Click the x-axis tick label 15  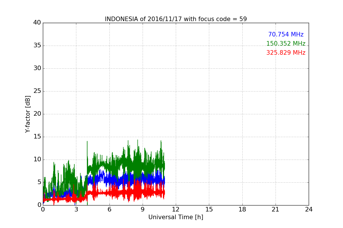209,209
